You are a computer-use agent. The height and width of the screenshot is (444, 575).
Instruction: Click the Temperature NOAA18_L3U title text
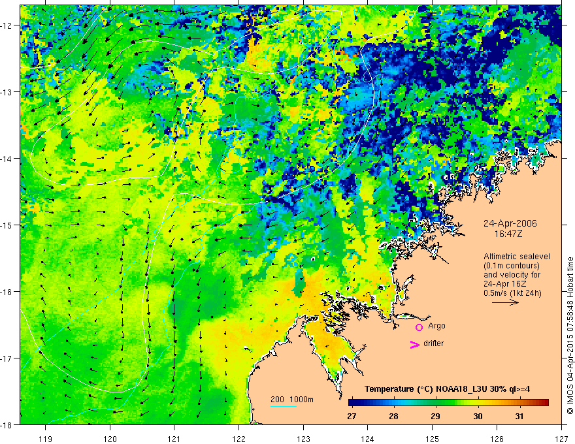click(x=447, y=389)
